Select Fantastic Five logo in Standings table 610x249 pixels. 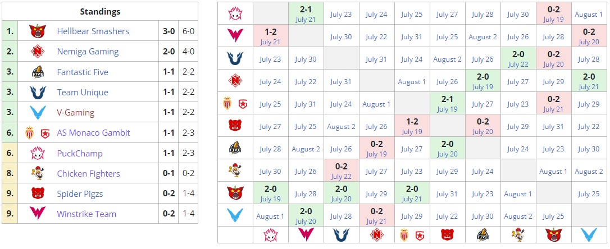[x=39, y=72]
